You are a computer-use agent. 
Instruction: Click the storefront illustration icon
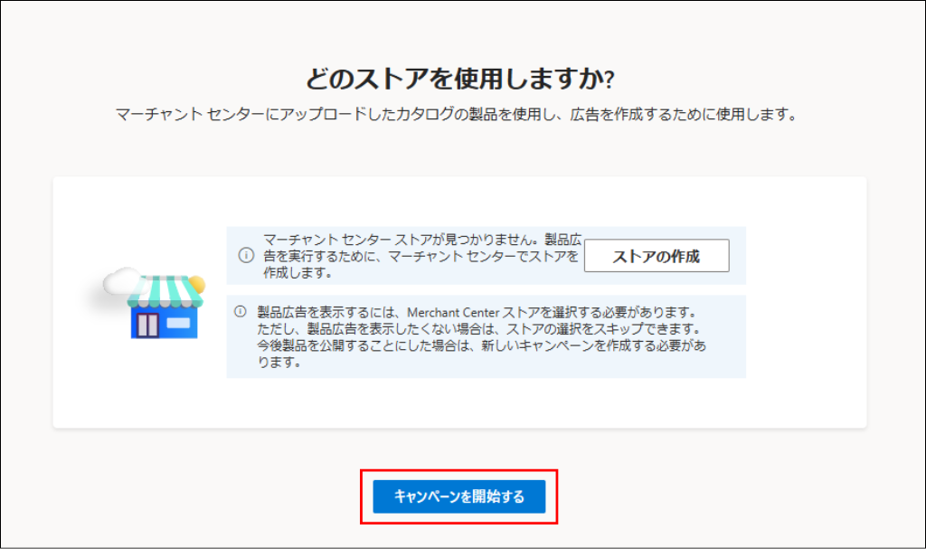(155, 302)
